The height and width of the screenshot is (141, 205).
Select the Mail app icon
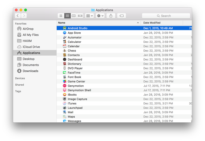pos(65,112)
